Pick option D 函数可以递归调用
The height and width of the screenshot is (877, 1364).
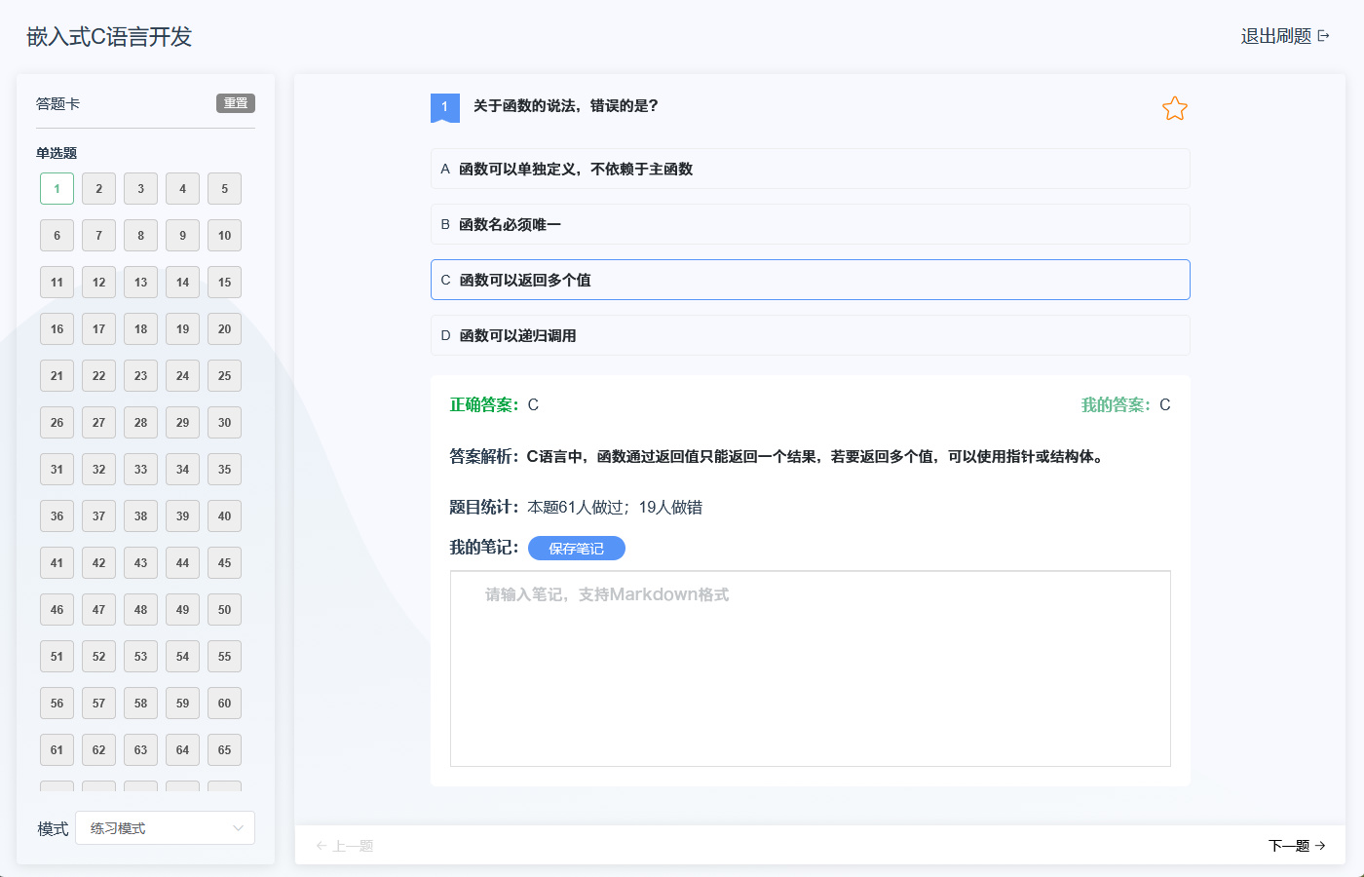[x=810, y=335]
